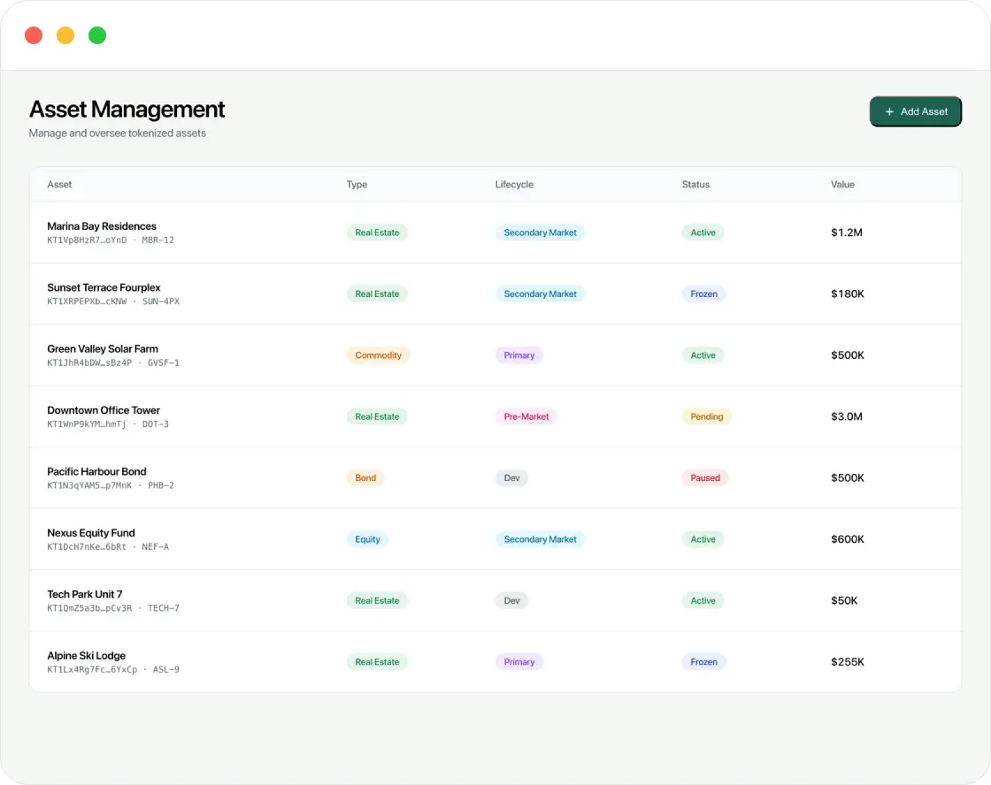Click Real Estate badge for Alpine Ski Lodge
The width and height of the screenshot is (991, 785).
pyautogui.click(x=377, y=661)
